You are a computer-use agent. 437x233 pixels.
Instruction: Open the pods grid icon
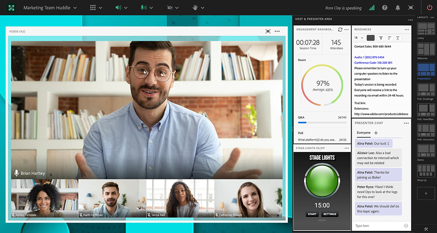(x=93, y=8)
